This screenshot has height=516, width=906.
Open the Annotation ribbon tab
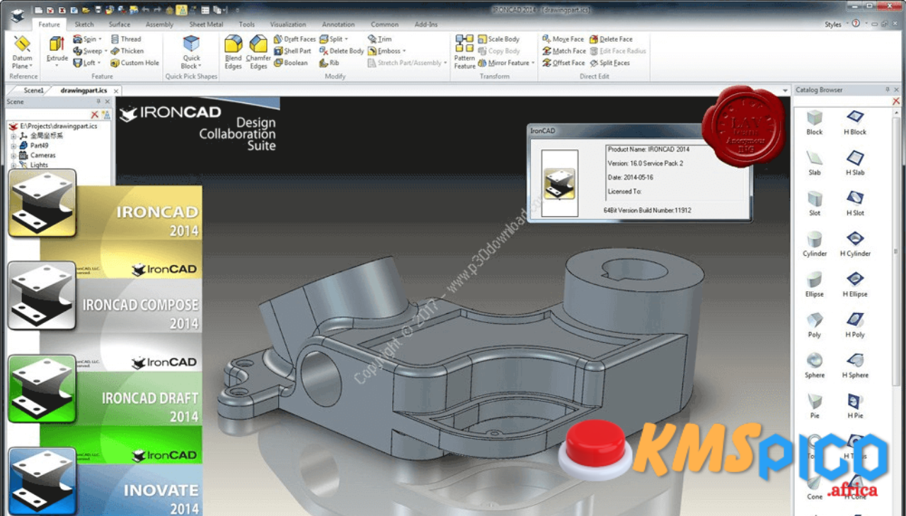pos(338,24)
